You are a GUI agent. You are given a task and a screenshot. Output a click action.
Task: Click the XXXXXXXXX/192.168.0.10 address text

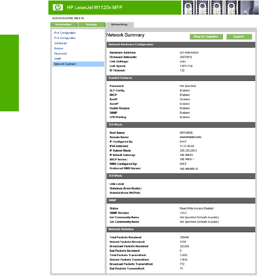point(68,18)
